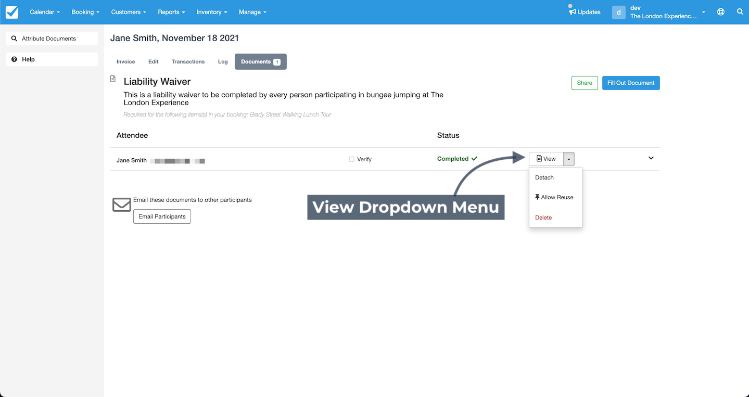Click the Help question mark icon

pyautogui.click(x=14, y=59)
